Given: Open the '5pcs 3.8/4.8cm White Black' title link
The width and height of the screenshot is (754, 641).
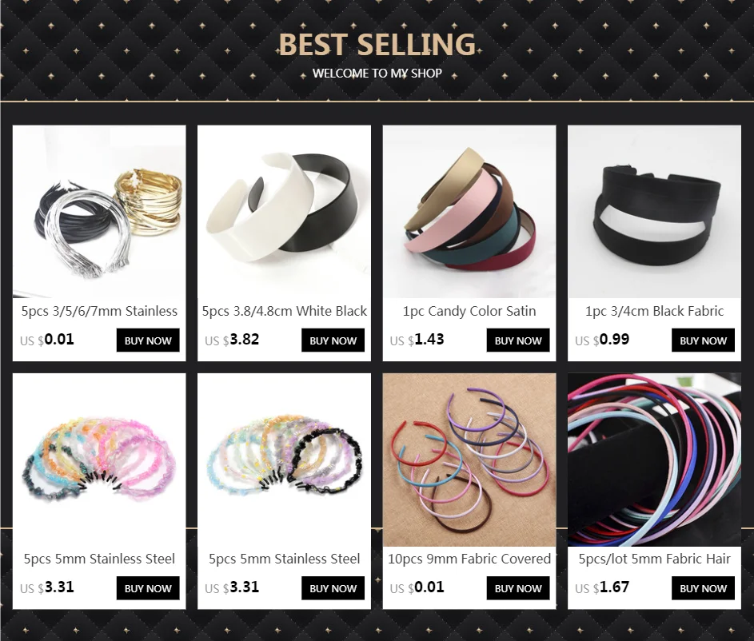Looking at the screenshot, I should [284, 312].
